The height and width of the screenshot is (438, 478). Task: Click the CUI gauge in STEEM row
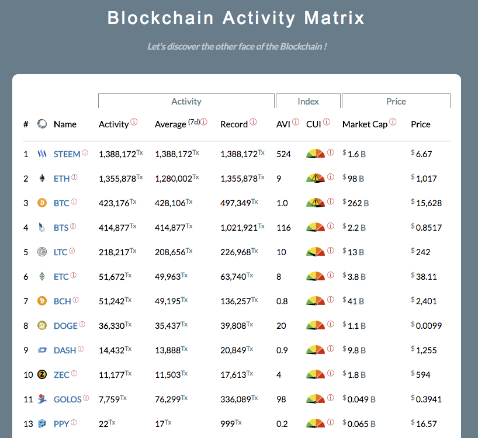(316, 154)
